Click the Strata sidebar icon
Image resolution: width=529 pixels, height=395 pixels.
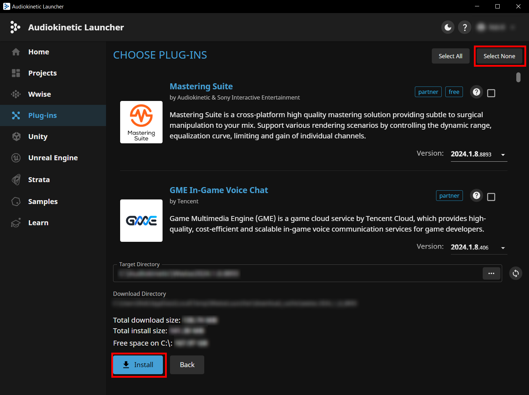coord(16,180)
